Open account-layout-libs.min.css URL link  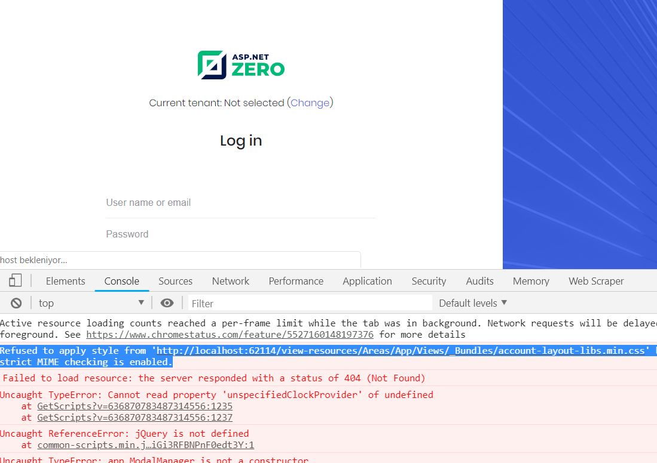(x=401, y=350)
